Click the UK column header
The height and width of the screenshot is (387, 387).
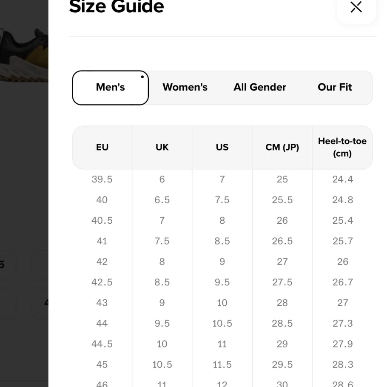tap(162, 147)
